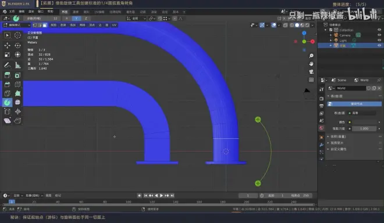
Task: Select the Y axis button
Action: (x=76, y=19)
